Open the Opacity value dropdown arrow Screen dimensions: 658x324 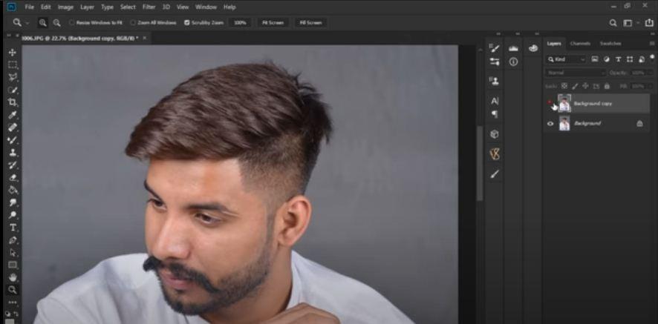650,73
